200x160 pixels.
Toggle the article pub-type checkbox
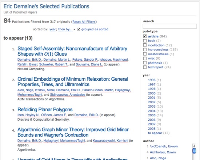[145, 36]
